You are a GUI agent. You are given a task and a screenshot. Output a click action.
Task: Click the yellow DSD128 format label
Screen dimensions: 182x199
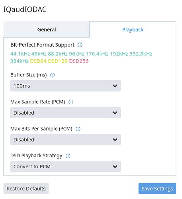[58, 61]
